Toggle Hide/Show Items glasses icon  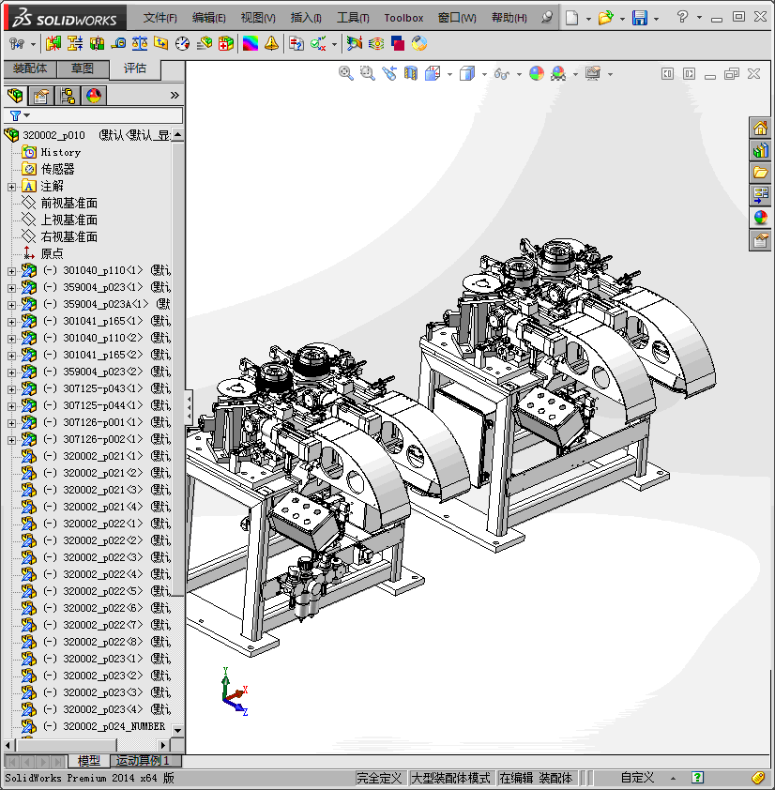point(502,73)
